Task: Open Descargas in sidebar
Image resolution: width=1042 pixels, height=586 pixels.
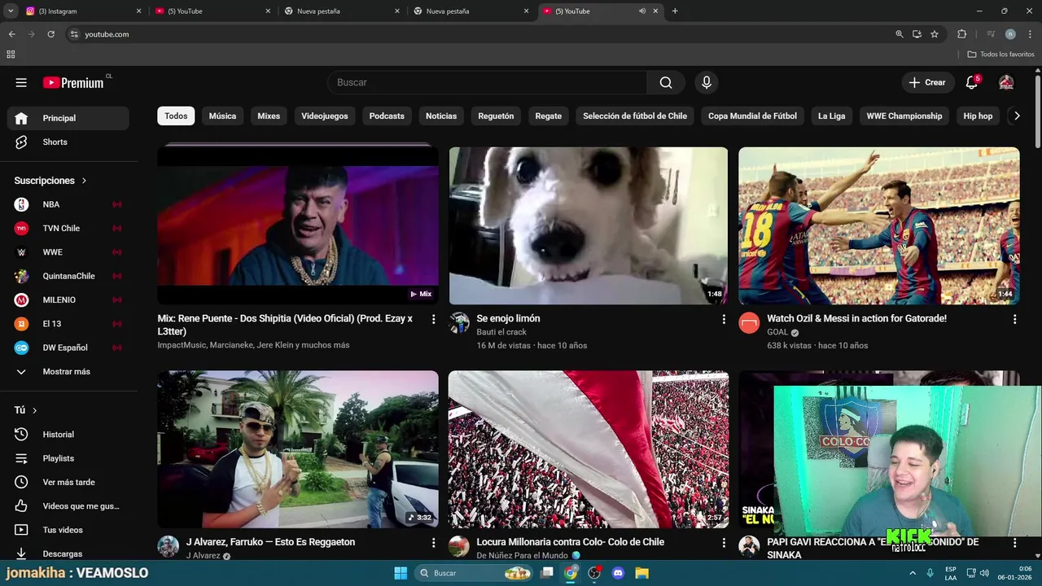Action: [x=68, y=553]
